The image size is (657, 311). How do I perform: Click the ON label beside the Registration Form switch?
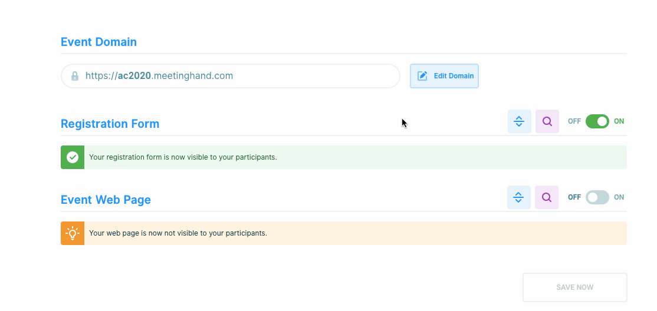coord(619,121)
